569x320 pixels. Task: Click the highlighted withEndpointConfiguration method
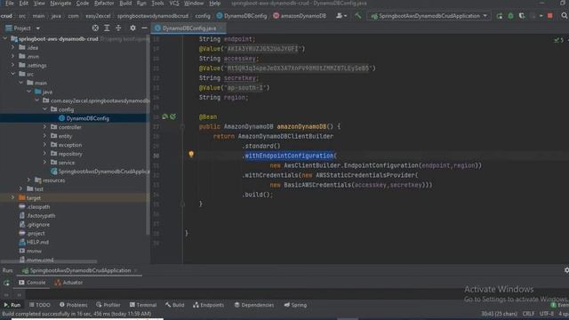click(x=289, y=156)
